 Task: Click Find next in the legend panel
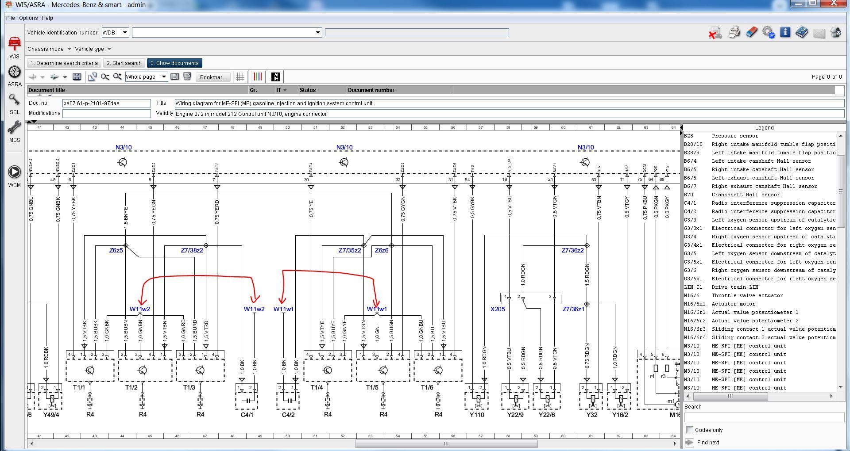click(707, 443)
